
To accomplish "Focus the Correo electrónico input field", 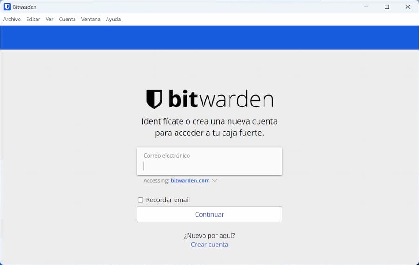I will point(209,161).
